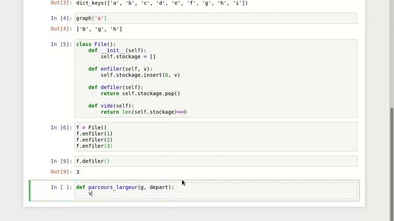Click the line 'f.enfiler(3)'
This screenshot has height=221, width=394.
94,146
